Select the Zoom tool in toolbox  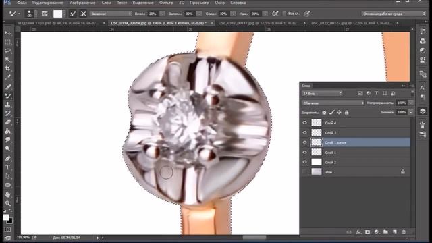pyautogui.click(x=7, y=203)
